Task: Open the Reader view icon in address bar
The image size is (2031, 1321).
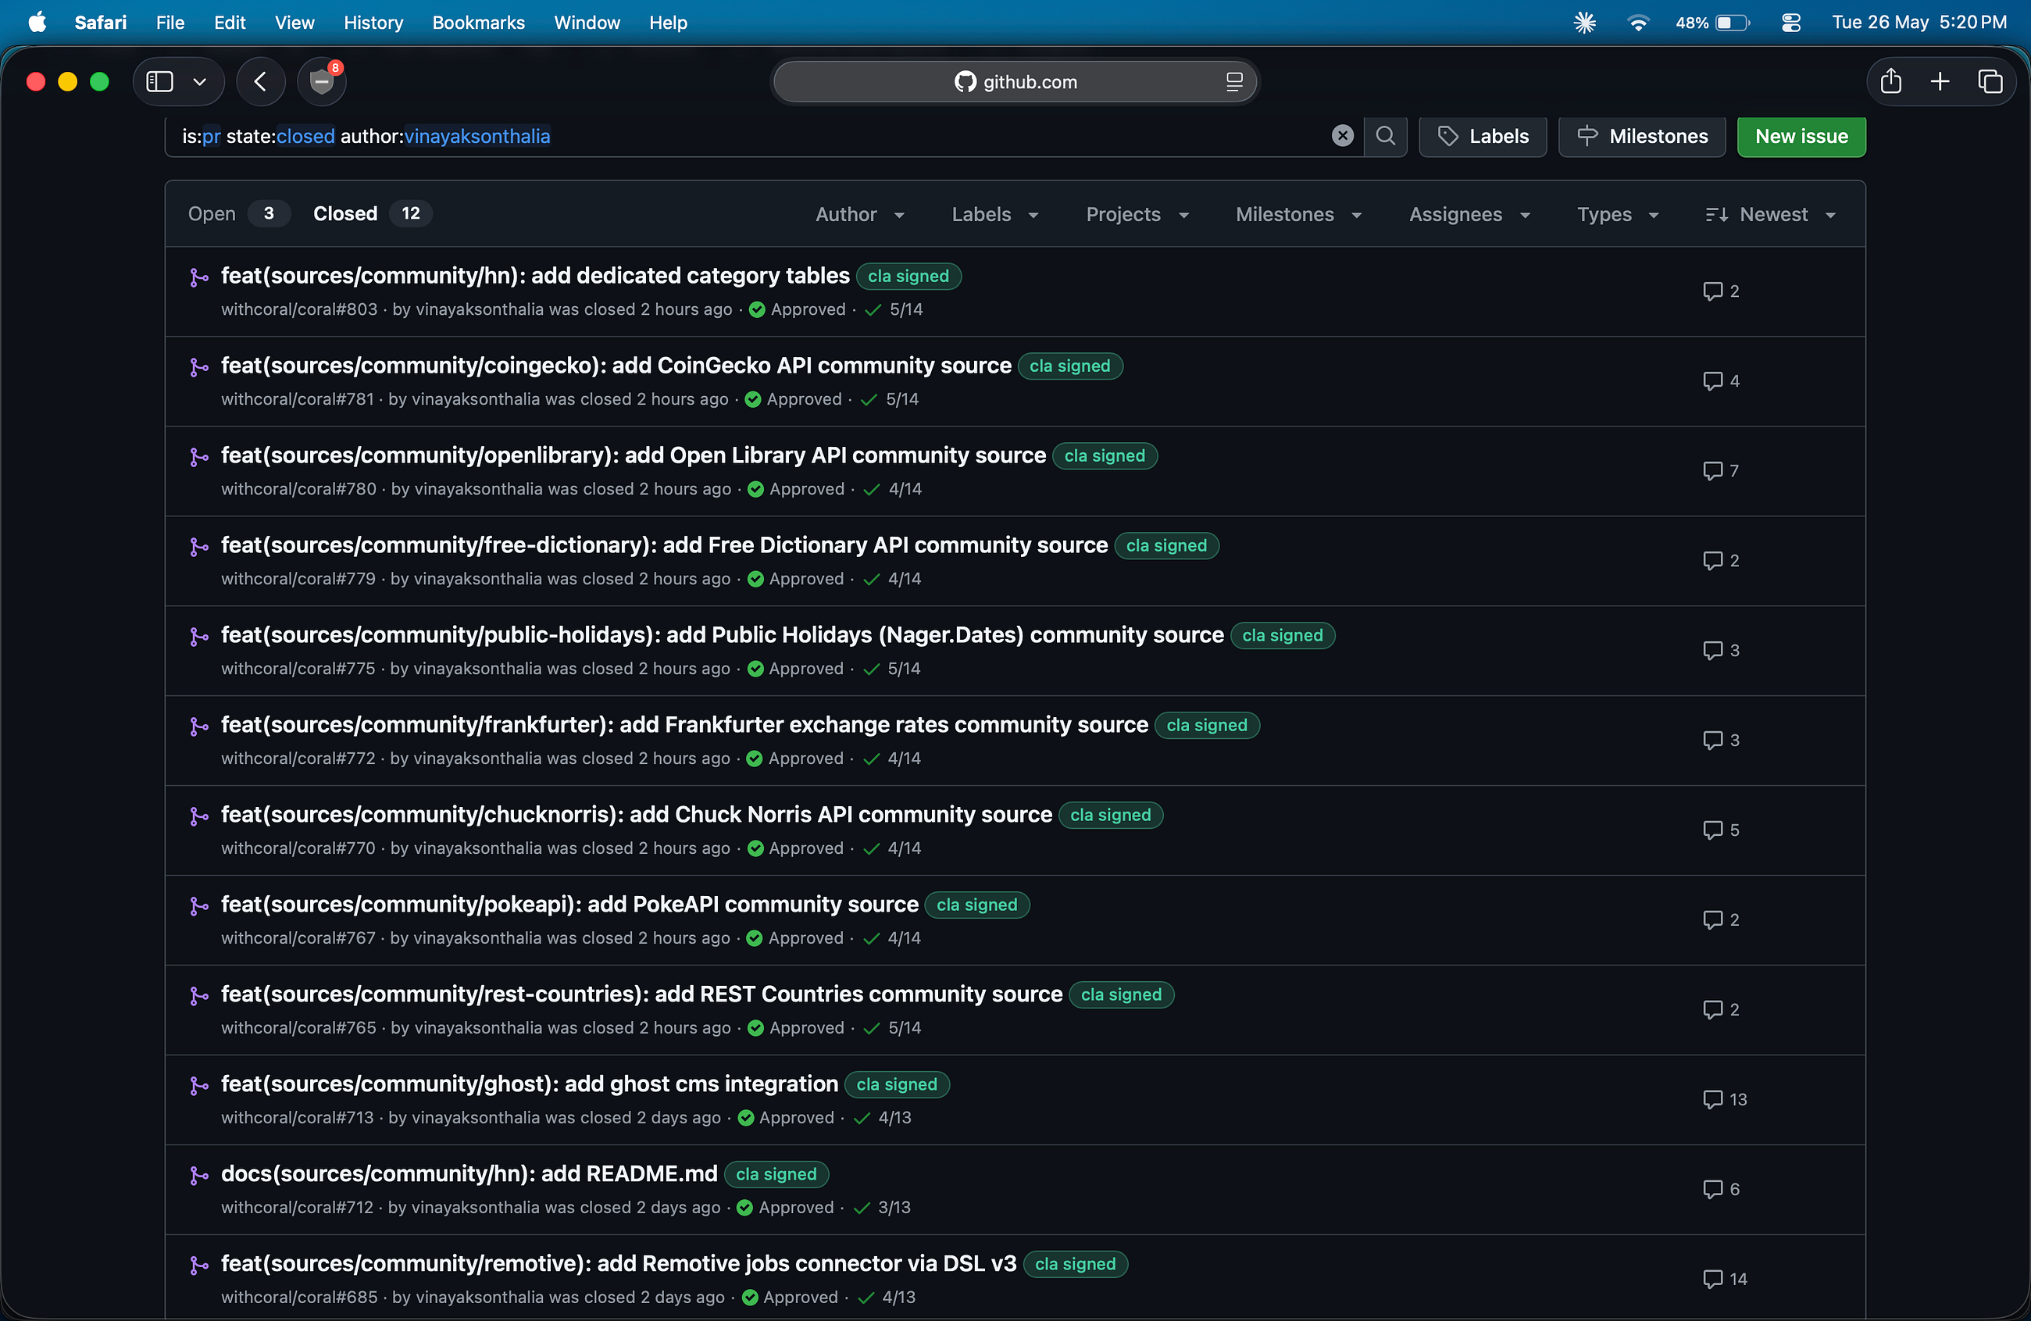Action: (1234, 82)
